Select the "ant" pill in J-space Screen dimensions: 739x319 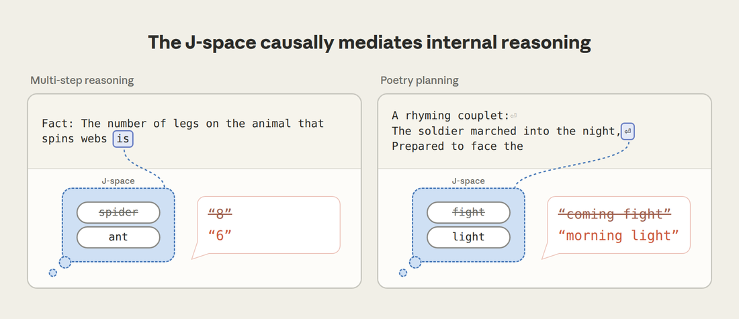point(118,237)
